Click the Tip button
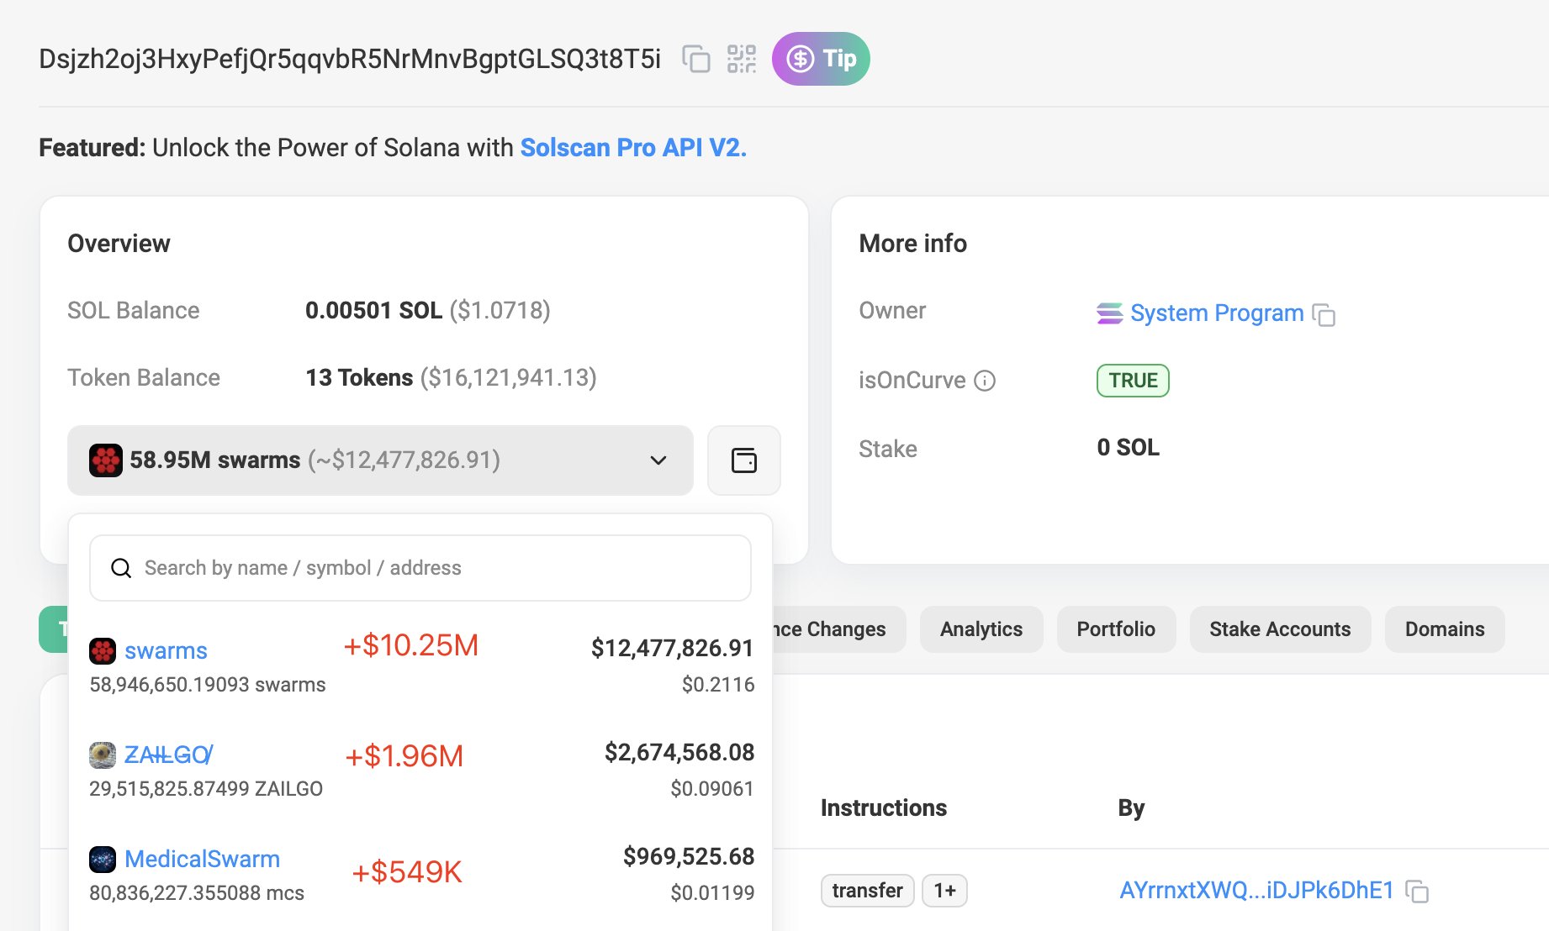Viewport: 1549px width, 931px height. click(820, 59)
